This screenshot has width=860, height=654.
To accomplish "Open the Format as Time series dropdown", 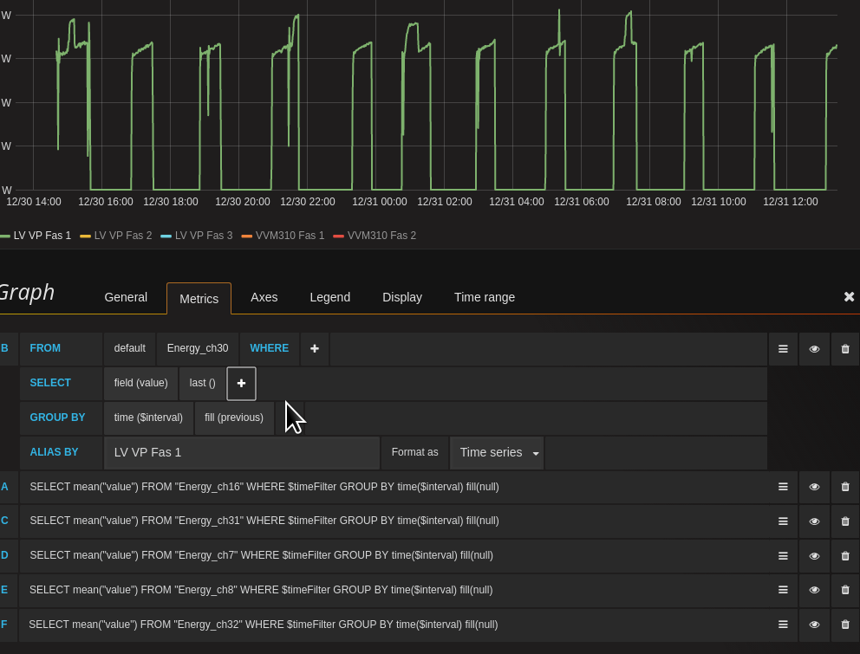I will (x=497, y=452).
